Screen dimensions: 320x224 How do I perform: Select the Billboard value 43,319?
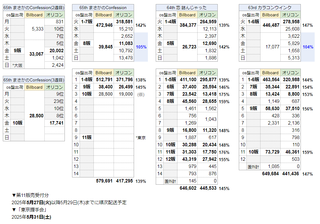coord(189,159)
